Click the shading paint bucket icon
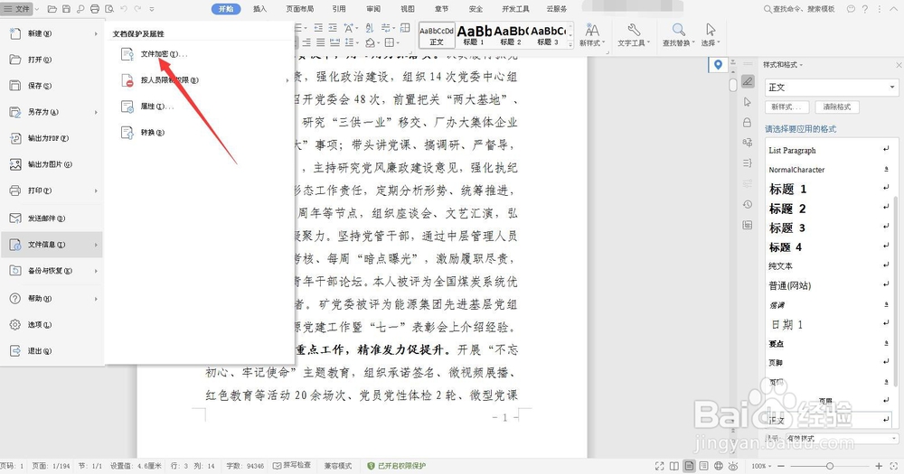The image size is (904, 474). 370,42
